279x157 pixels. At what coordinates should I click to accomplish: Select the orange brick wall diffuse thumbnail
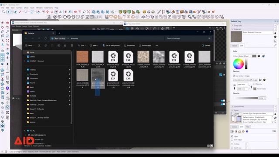82,57
